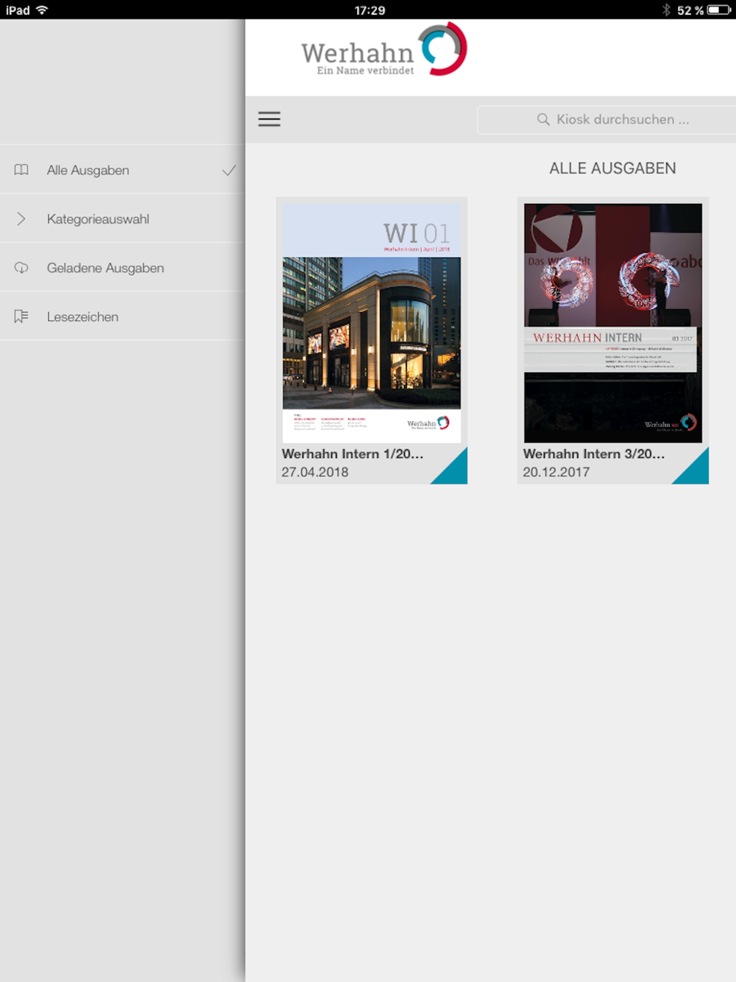Open the hamburger menu icon
This screenshot has height=982, width=736.
click(269, 119)
